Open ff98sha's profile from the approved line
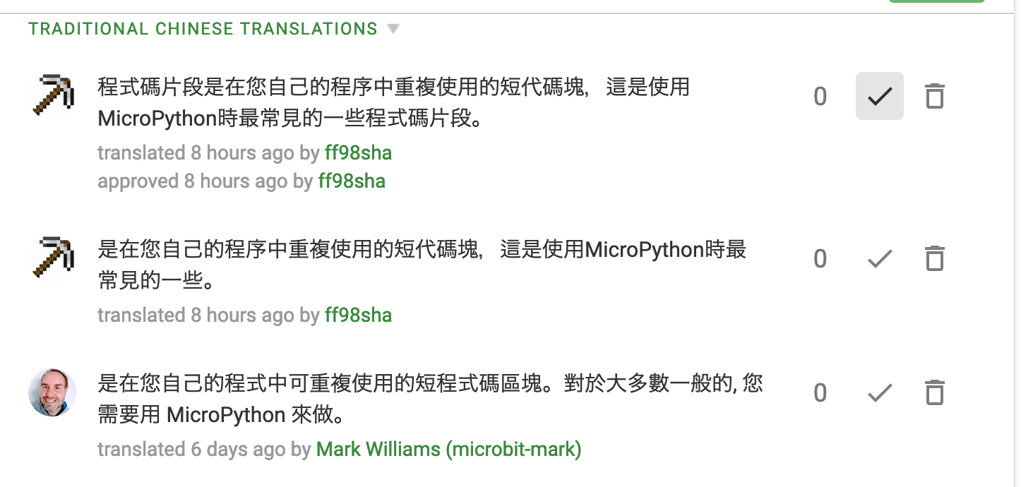Image resolution: width=1021 pixels, height=487 pixels. pyautogui.click(x=352, y=181)
